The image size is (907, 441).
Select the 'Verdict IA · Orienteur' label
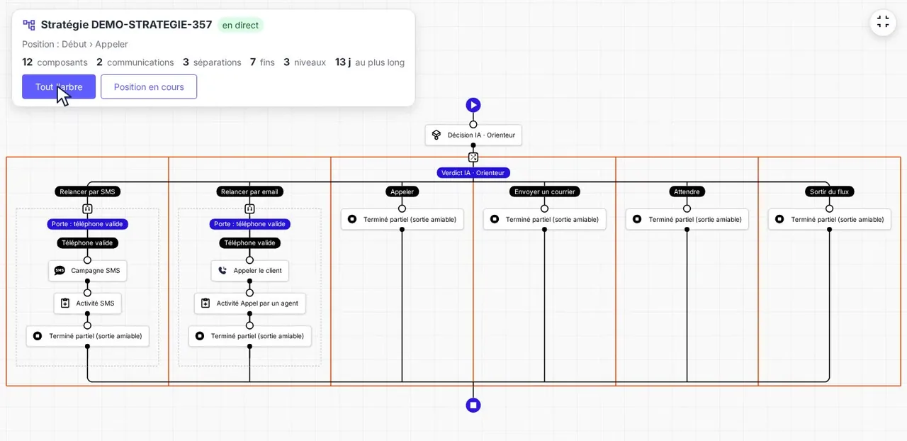pos(473,172)
